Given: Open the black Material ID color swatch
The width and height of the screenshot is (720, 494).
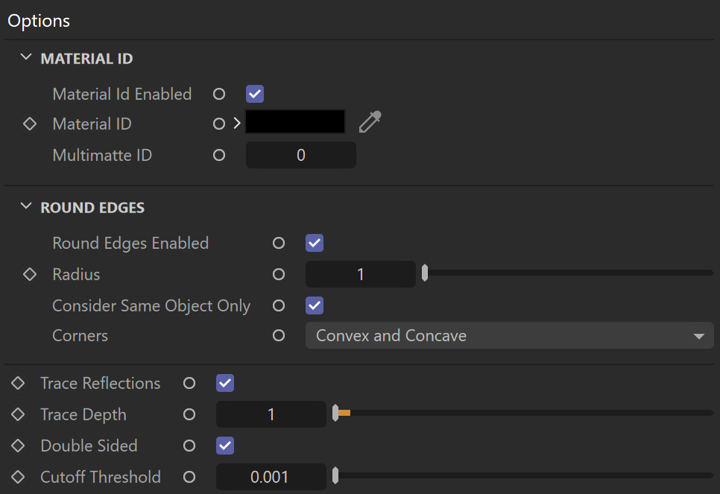Looking at the screenshot, I should click(295, 121).
